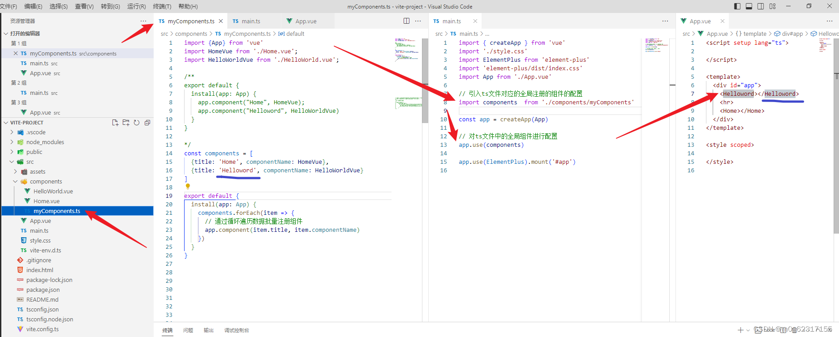Toggle primary sidebar visibility in title bar
This screenshot has width=839, height=337.
(x=737, y=6)
